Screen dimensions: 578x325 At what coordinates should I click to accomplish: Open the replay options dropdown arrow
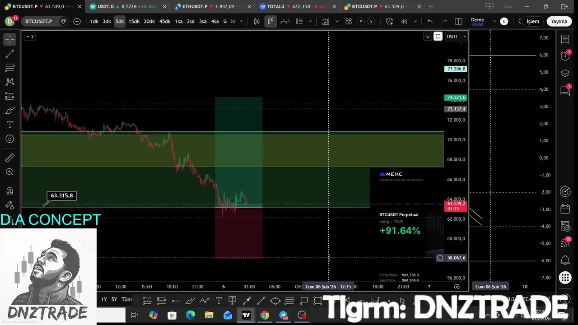[415, 22]
